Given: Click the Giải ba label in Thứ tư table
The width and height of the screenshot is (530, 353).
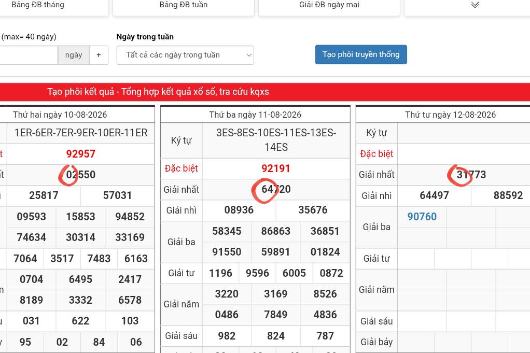Looking at the screenshot, I should coord(376,227).
